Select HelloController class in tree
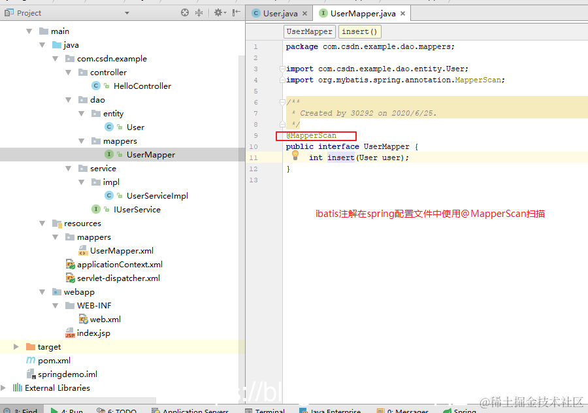This screenshot has width=588, height=413. pos(142,86)
